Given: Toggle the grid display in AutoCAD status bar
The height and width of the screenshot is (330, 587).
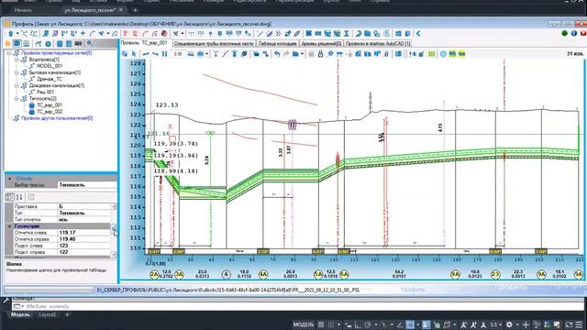Looking at the screenshot, I should [x=321, y=324].
